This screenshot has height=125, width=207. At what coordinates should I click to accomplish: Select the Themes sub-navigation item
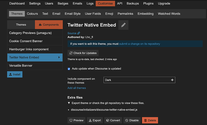point(17,14)
